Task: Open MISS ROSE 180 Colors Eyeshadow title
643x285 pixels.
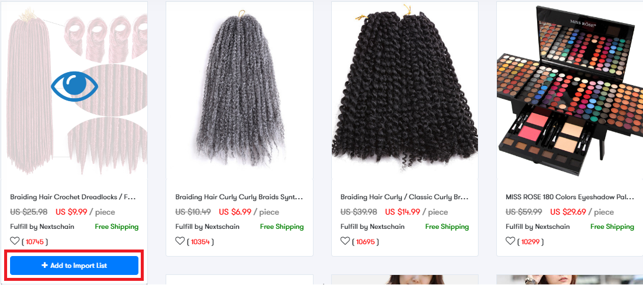Action: tap(570, 197)
